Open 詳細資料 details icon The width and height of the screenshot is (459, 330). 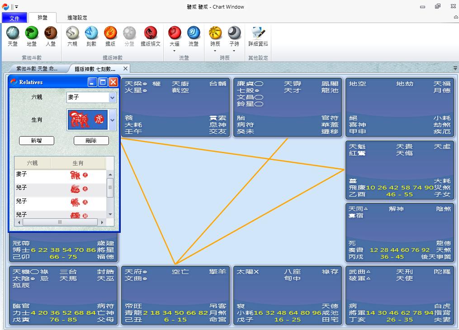[x=258, y=33]
